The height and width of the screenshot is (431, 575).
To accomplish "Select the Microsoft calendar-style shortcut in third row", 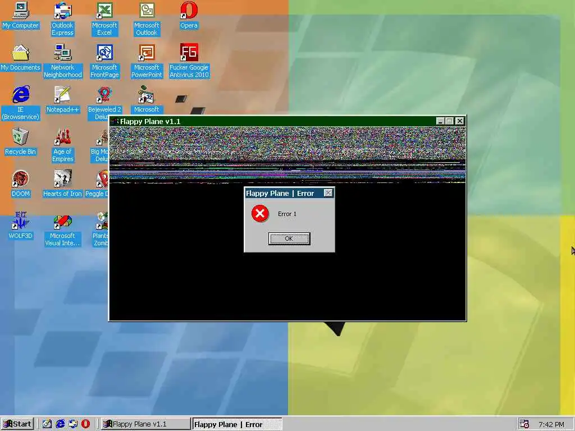I will click(147, 100).
